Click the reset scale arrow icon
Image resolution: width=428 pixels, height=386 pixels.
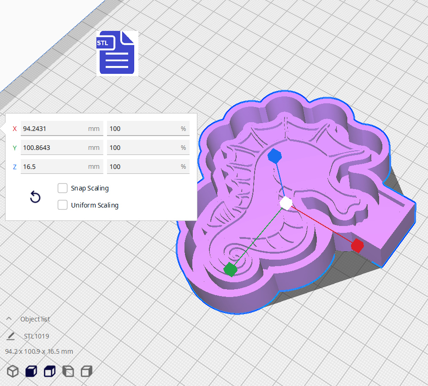click(35, 197)
